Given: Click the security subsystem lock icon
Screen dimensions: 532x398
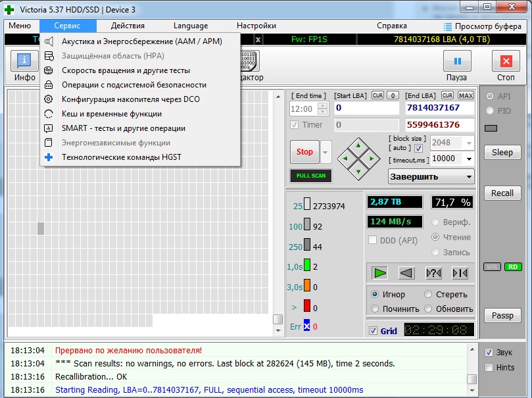Looking at the screenshot, I should click(x=49, y=84).
